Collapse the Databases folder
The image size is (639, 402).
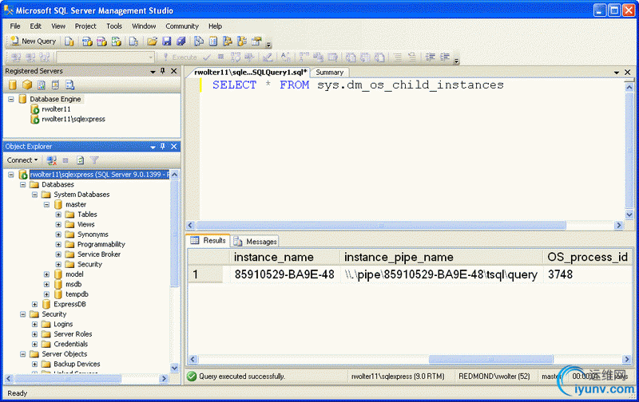tap(23, 185)
